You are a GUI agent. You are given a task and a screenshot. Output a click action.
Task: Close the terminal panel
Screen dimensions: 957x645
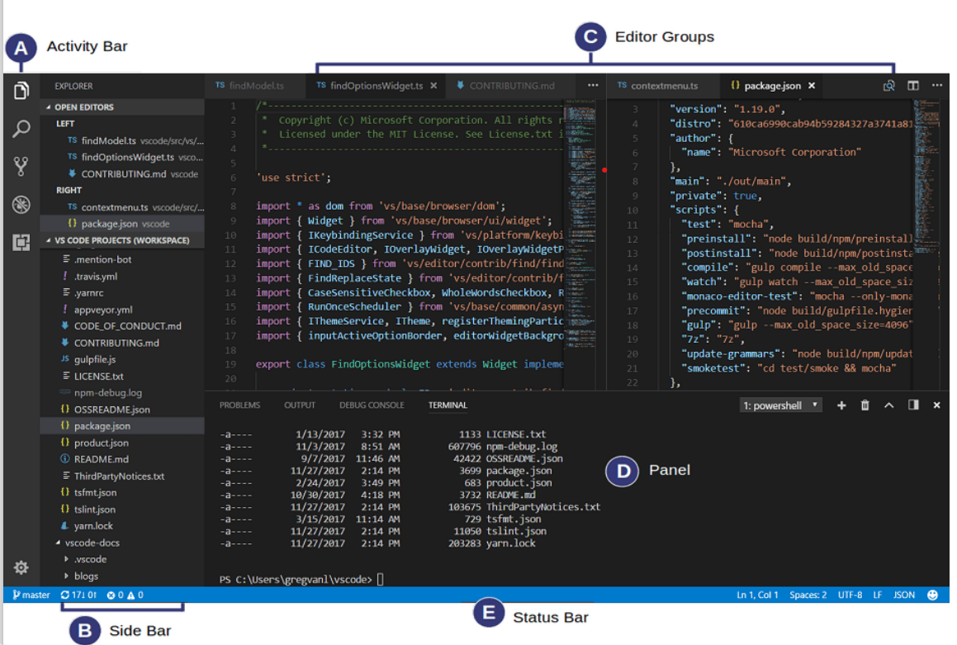coord(937,405)
